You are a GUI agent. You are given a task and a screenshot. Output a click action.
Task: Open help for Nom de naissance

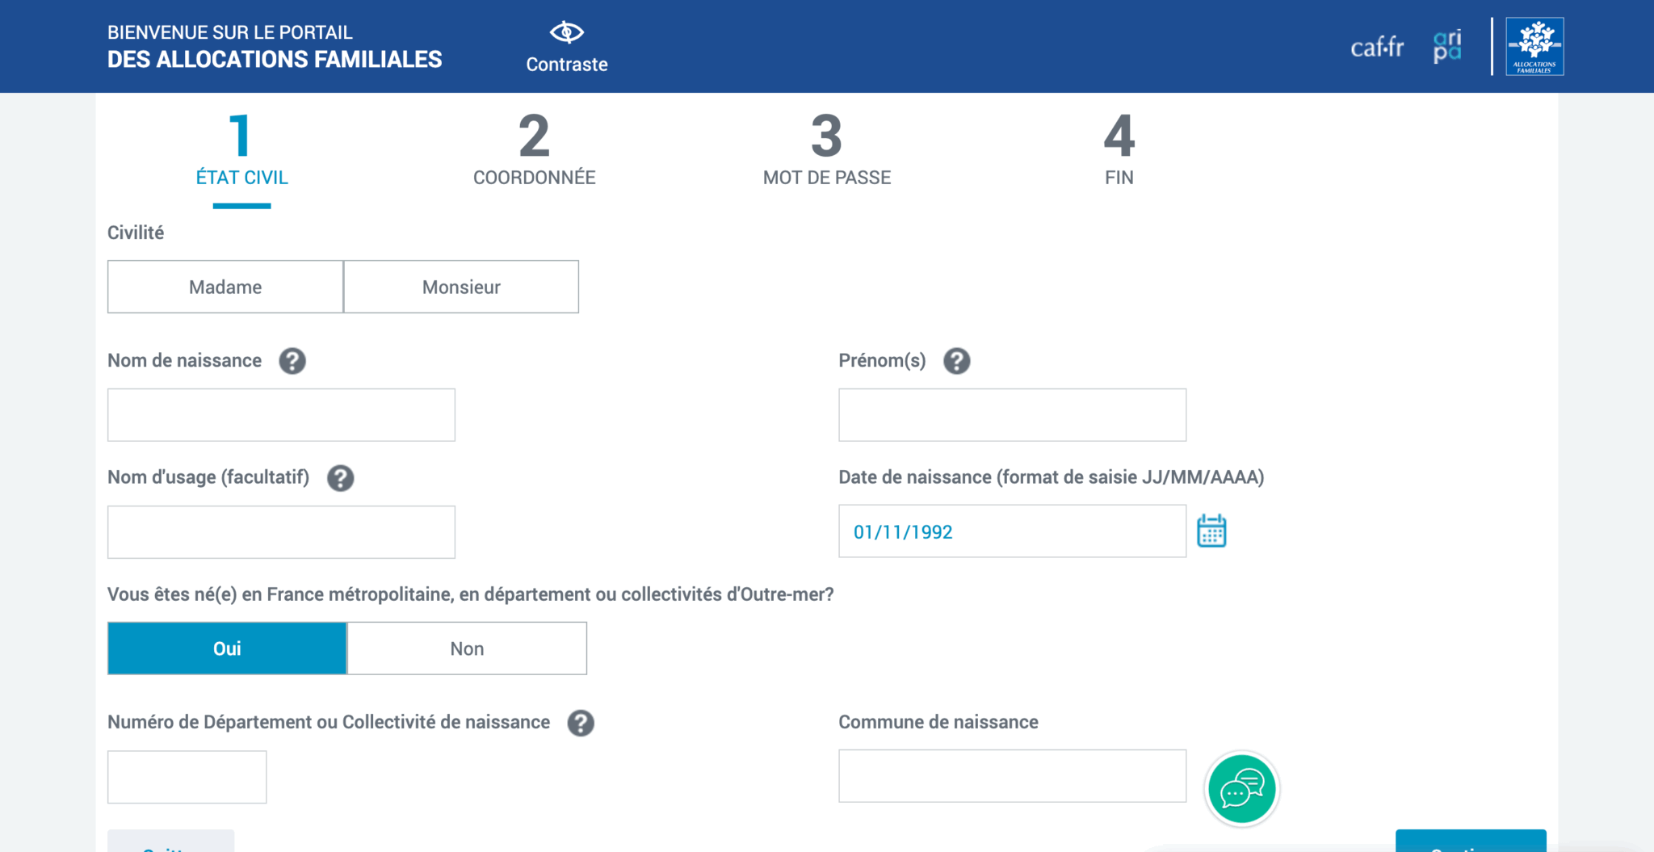pos(292,361)
